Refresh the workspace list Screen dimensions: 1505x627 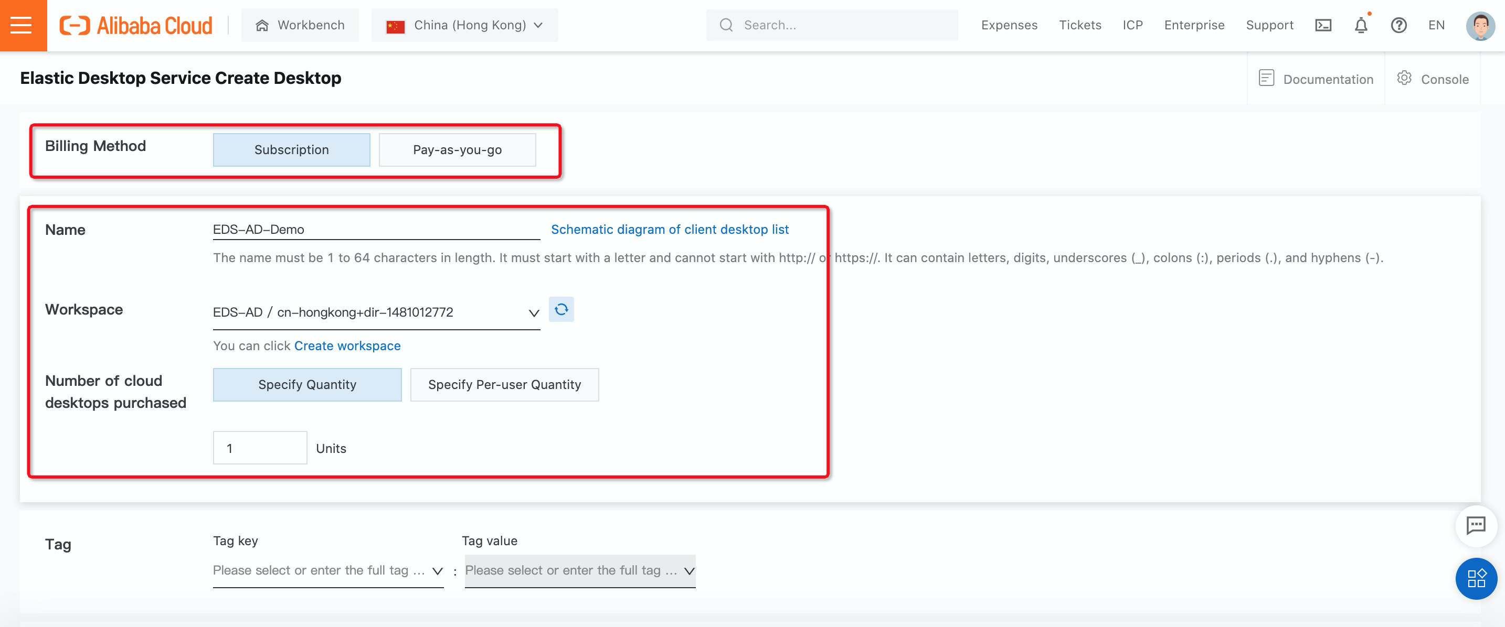tap(561, 309)
